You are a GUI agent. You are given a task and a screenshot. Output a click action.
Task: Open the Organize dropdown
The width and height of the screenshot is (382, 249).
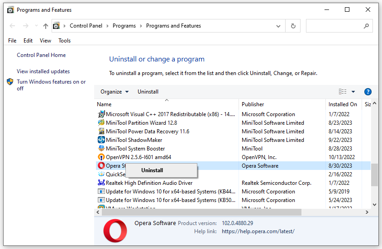click(x=115, y=92)
